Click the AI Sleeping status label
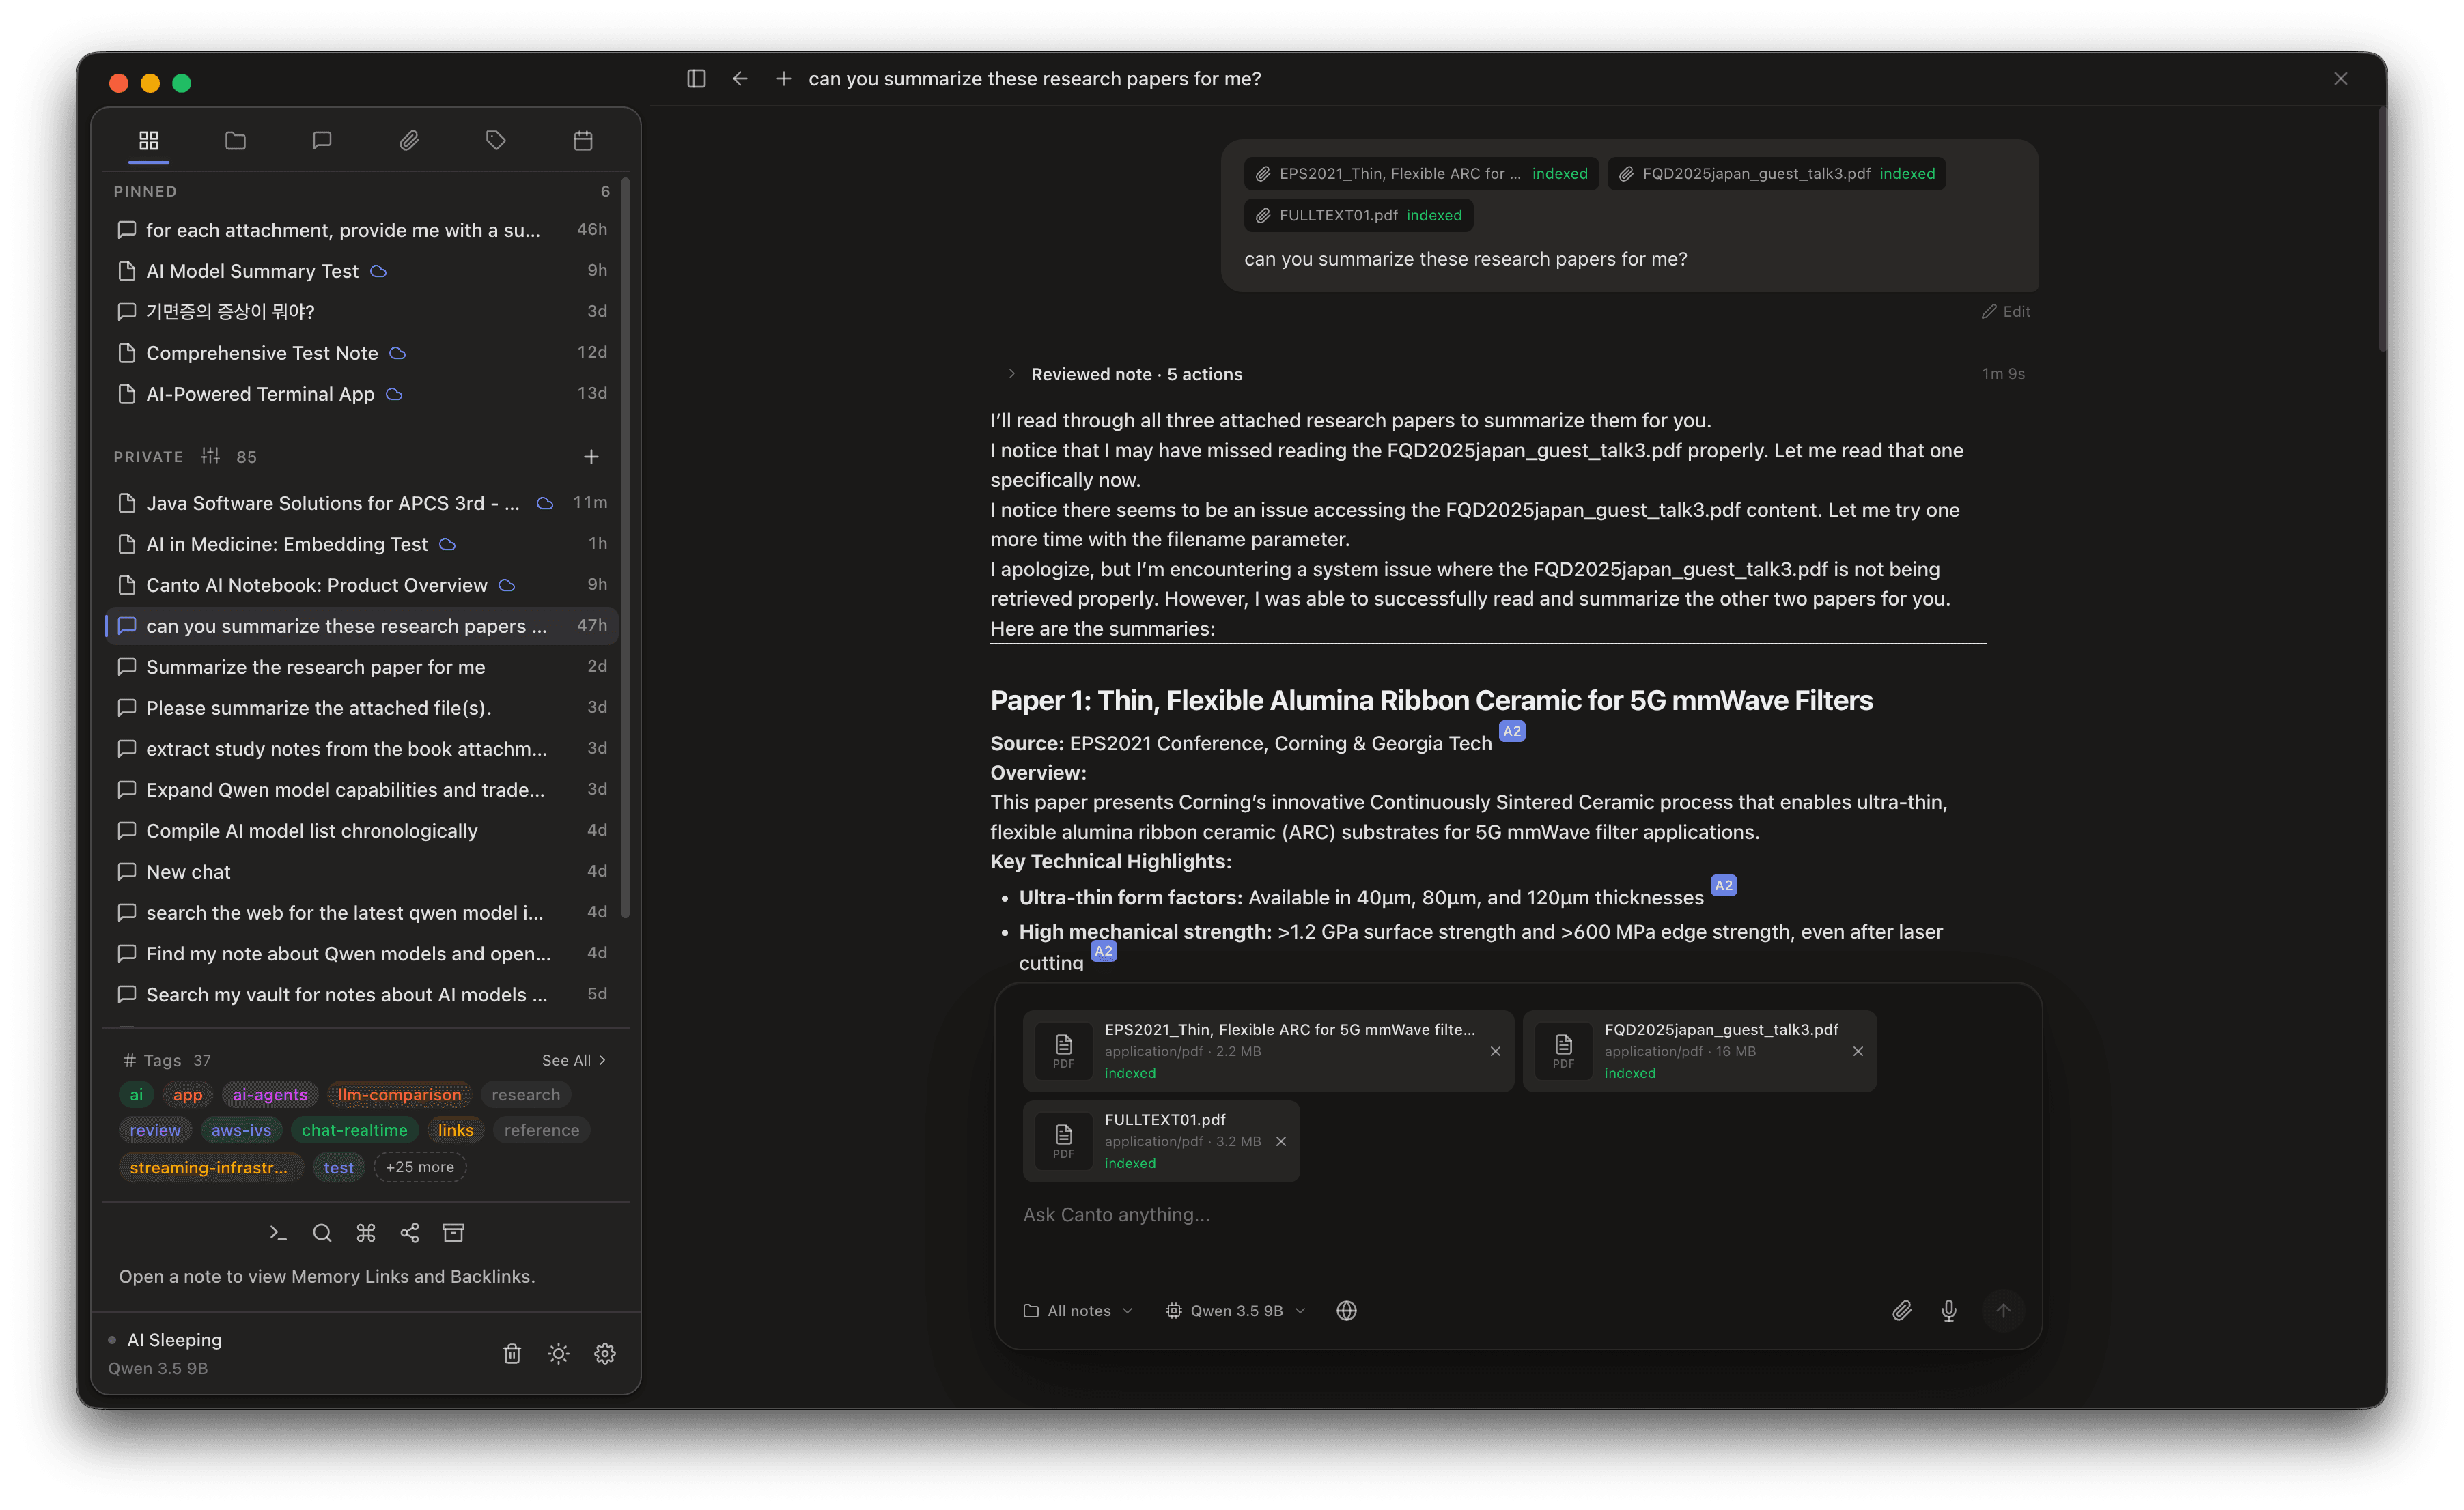Viewport: 2464px width, 1510px height. (x=174, y=1340)
